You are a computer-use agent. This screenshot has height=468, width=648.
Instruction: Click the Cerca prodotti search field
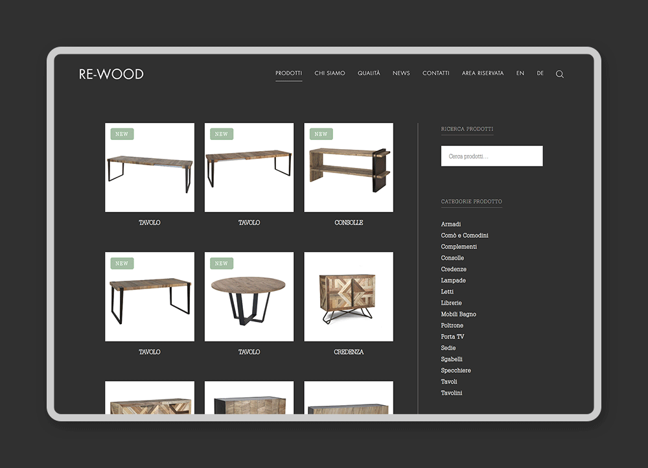492,156
